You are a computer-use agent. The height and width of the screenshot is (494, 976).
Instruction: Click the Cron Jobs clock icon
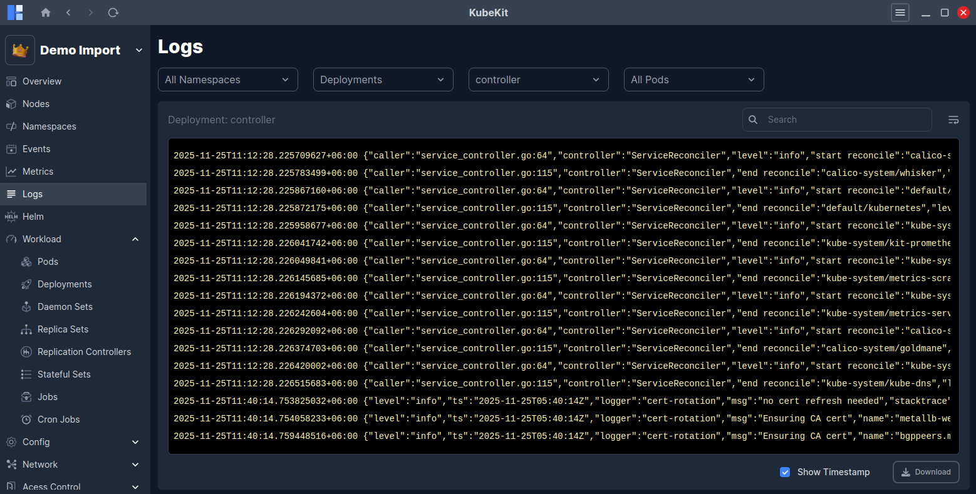point(26,419)
